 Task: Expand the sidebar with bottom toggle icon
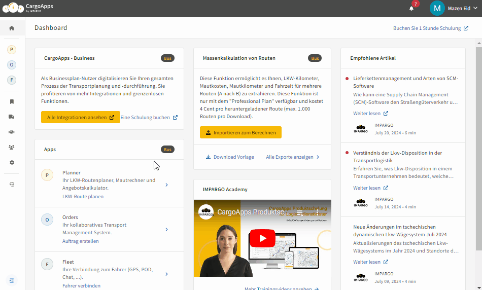point(12,280)
